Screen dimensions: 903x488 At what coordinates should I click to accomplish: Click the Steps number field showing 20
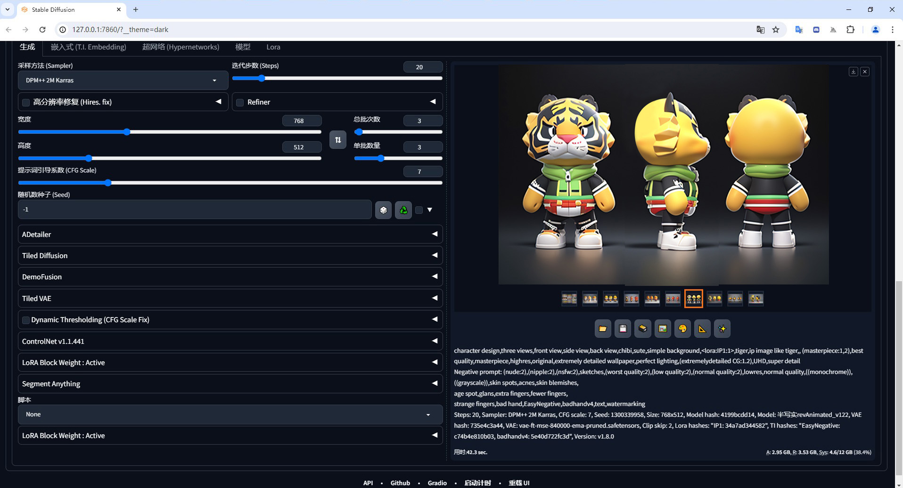point(423,67)
